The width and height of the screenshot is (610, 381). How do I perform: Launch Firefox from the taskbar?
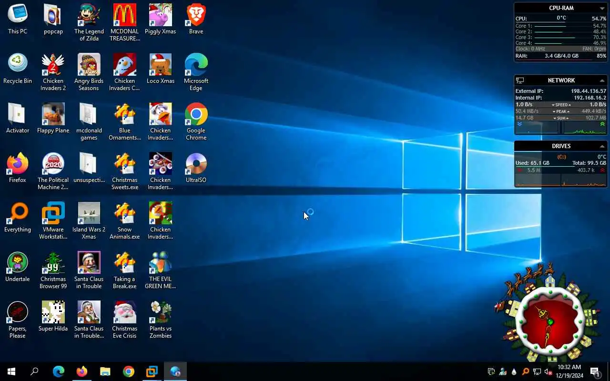tap(82, 371)
